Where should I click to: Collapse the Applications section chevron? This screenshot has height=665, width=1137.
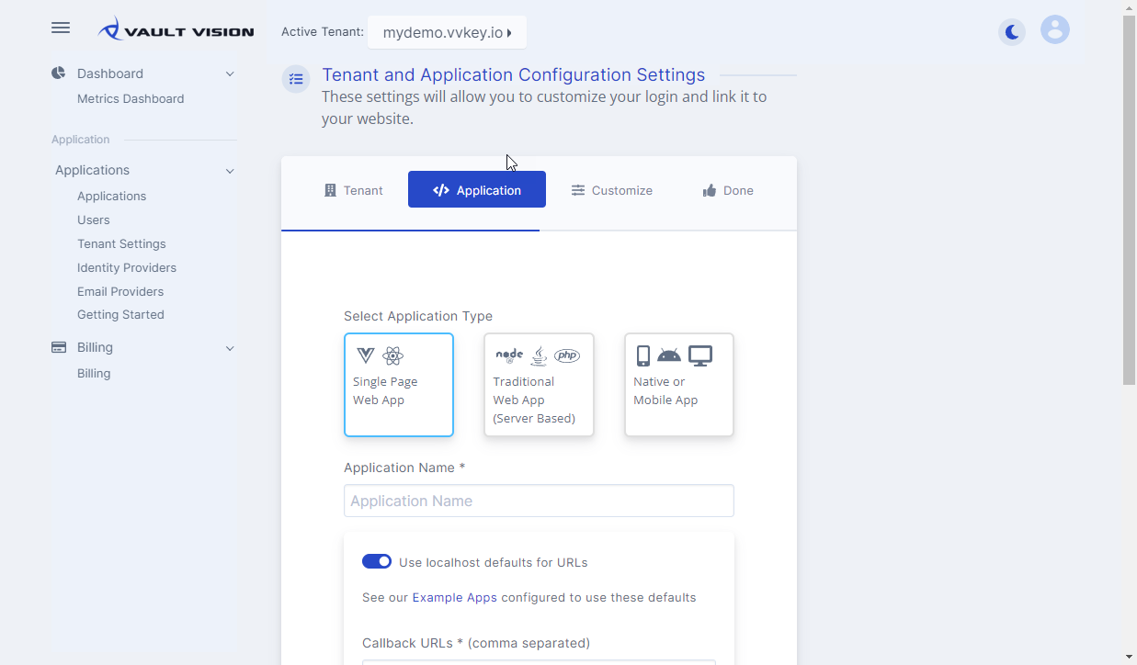pos(230,171)
